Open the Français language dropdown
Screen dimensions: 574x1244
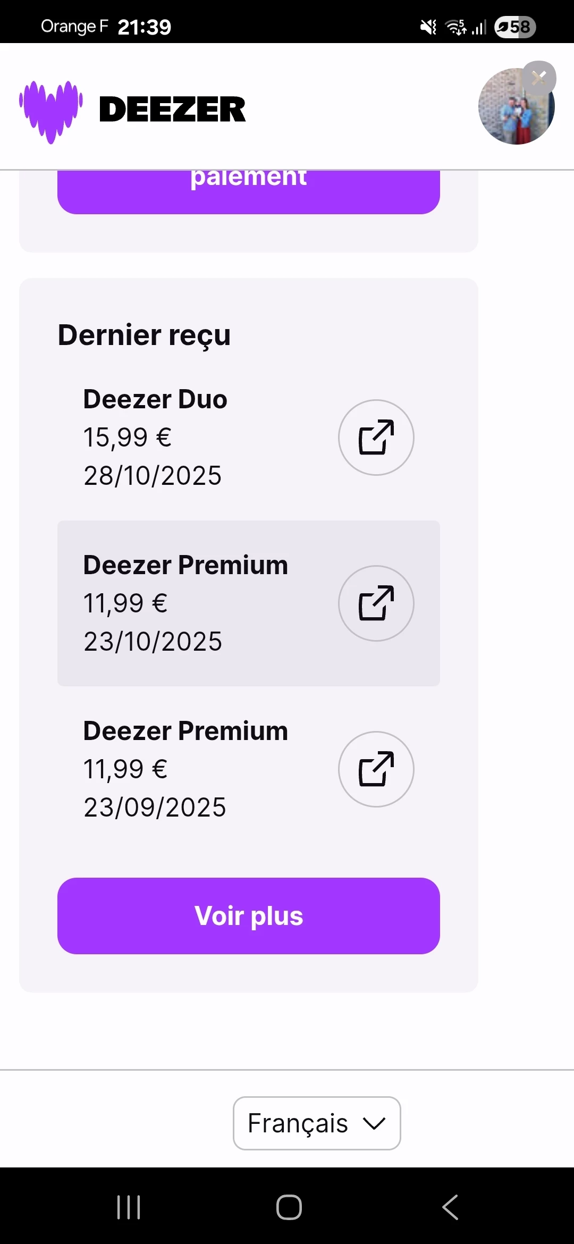pyautogui.click(x=317, y=1123)
